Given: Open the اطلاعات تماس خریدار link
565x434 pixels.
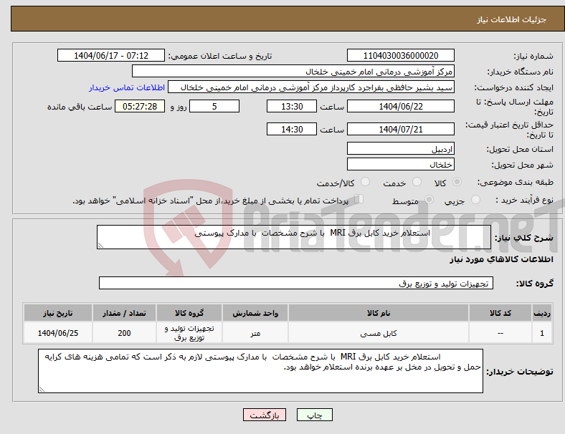Looking at the screenshot, I should pos(127,87).
